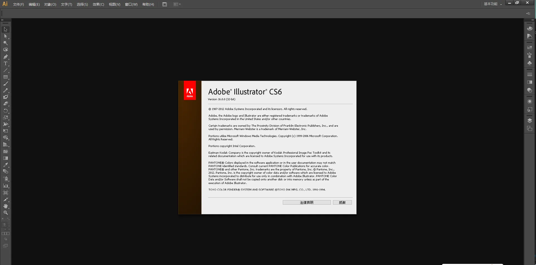Open the Brushes panel
The width and height of the screenshot is (536, 265).
point(530,55)
